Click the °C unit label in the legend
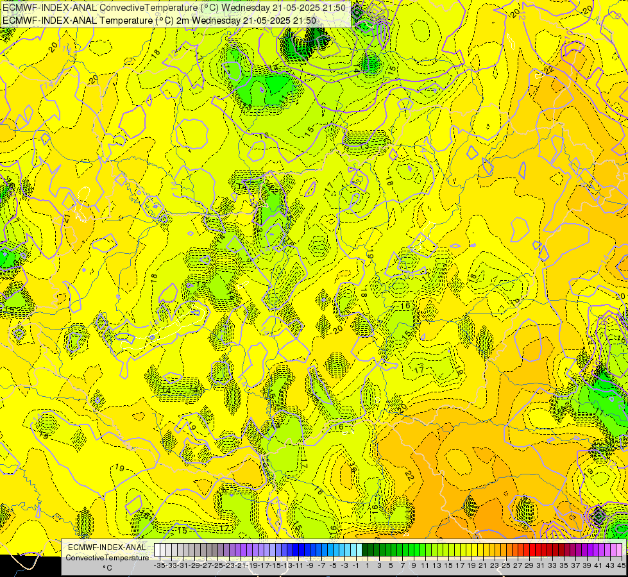 (x=107, y=568)
